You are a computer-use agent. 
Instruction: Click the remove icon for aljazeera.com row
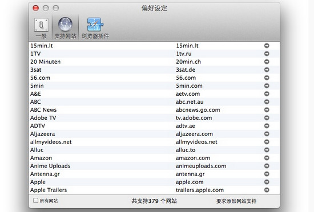click(267, 134)
